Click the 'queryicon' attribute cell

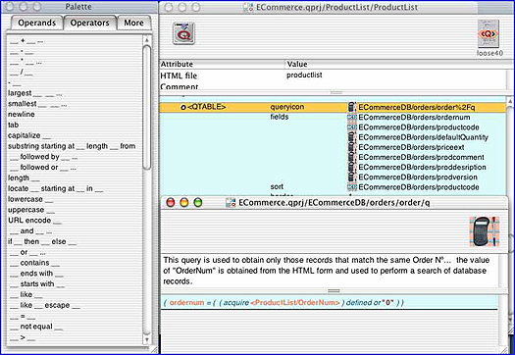tap(287, 107)
